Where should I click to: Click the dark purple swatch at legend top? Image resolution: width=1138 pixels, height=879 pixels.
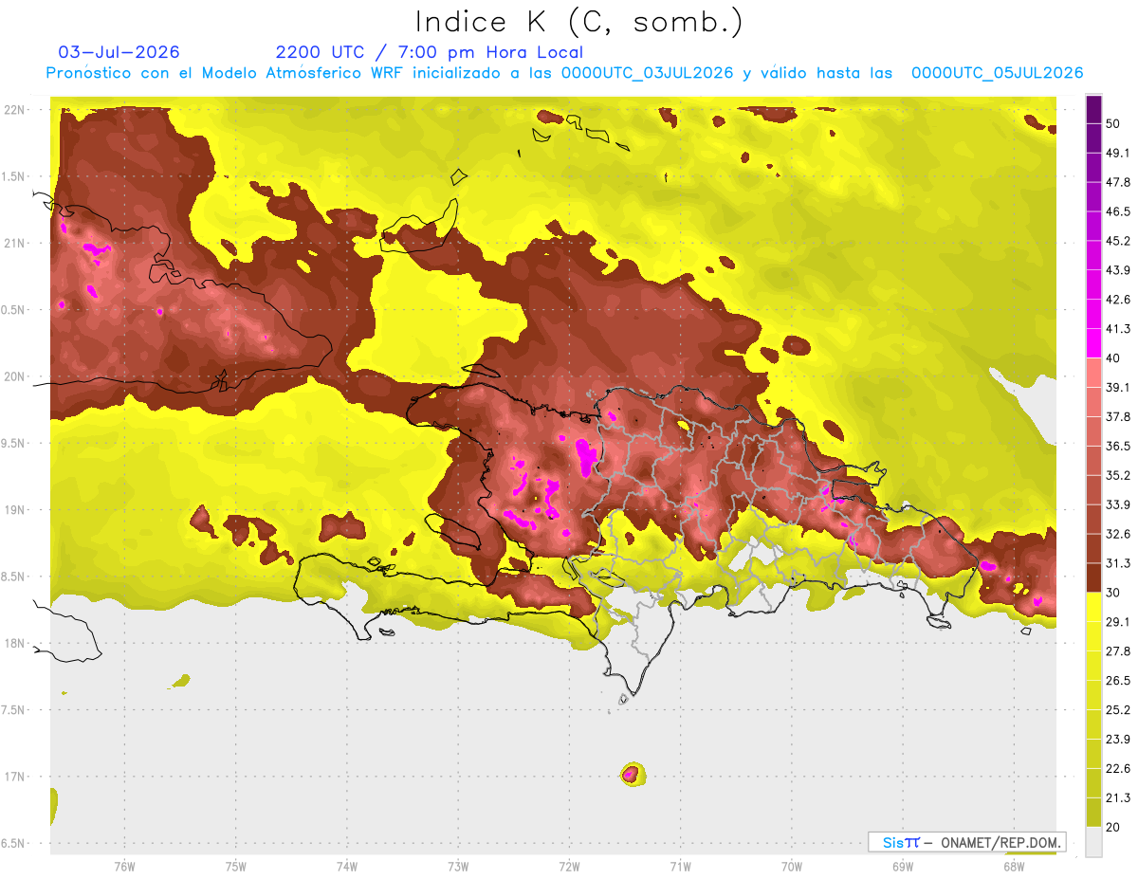1093,108
